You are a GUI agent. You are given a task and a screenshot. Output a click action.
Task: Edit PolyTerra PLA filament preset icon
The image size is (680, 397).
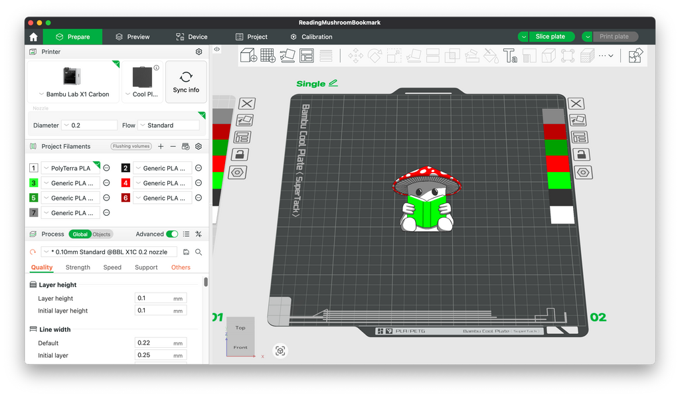[x=107, y=168]
